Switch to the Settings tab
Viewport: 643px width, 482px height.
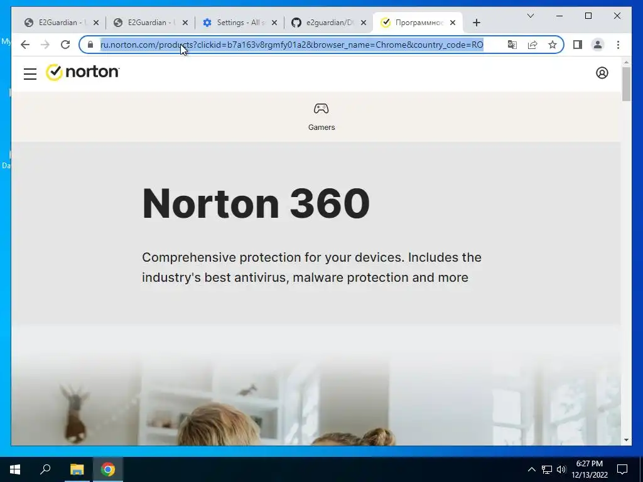click(x=240, y=23)
